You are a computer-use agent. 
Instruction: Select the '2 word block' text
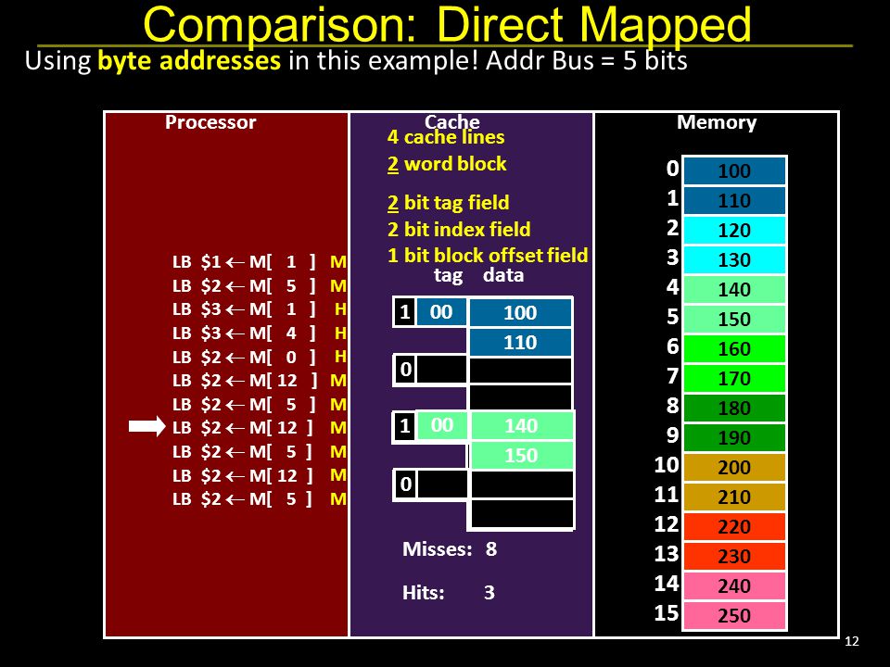pyautogui.click(x=447, y=164)
